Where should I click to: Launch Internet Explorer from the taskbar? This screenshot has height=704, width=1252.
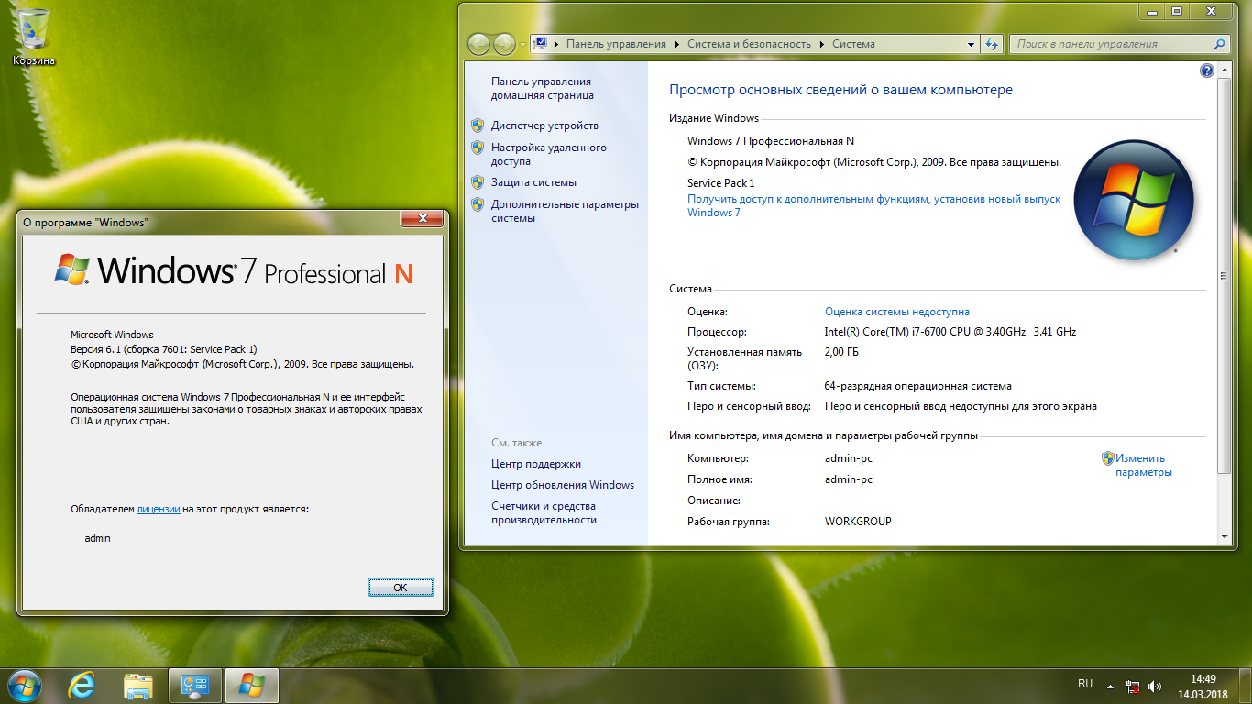click(82, 685)
